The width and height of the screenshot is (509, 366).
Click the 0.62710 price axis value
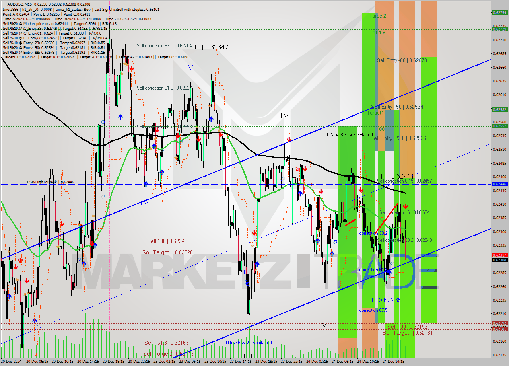[499, 40]
